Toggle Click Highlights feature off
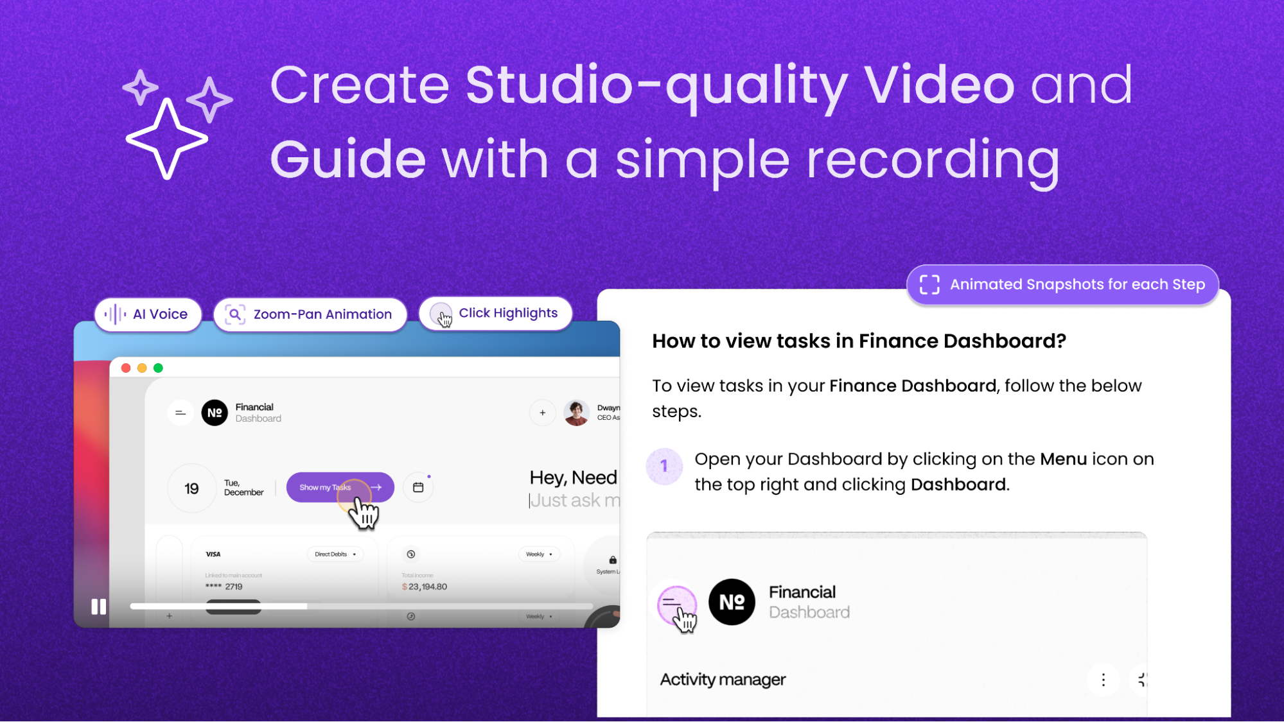 click(496, 314)
